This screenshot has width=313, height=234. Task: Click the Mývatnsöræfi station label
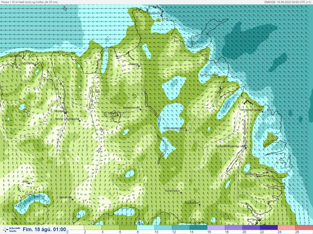coord(131,108)
